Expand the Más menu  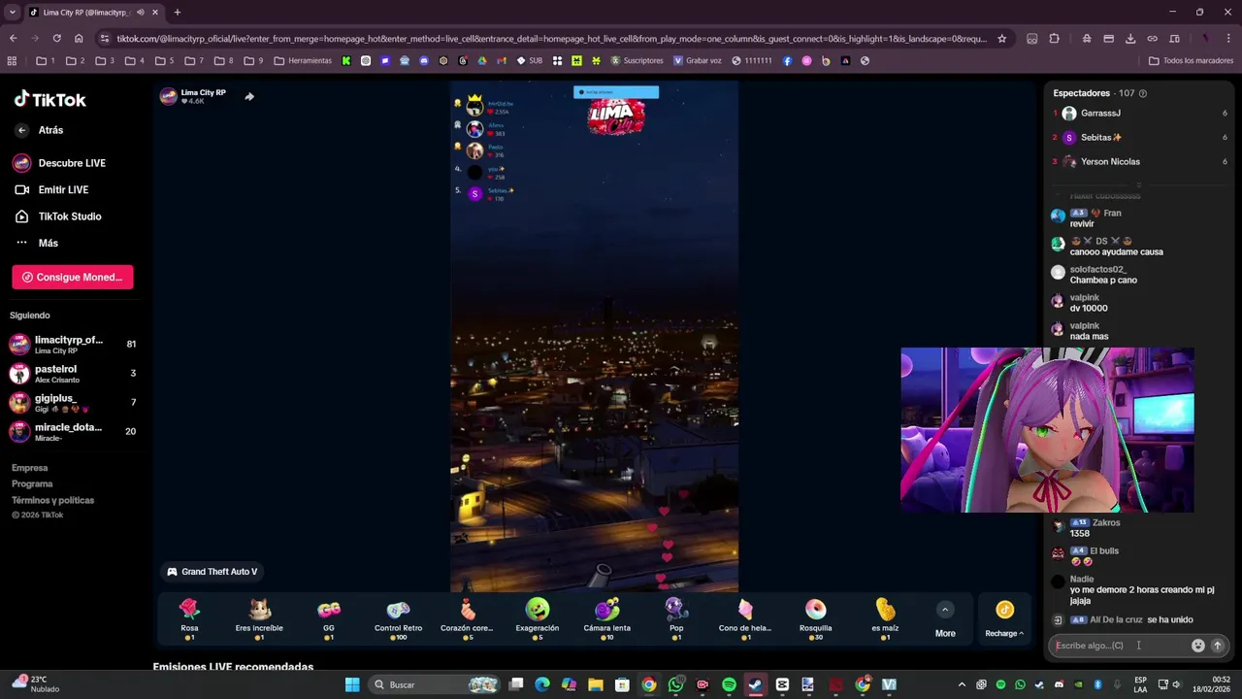[x=37, y=243]
